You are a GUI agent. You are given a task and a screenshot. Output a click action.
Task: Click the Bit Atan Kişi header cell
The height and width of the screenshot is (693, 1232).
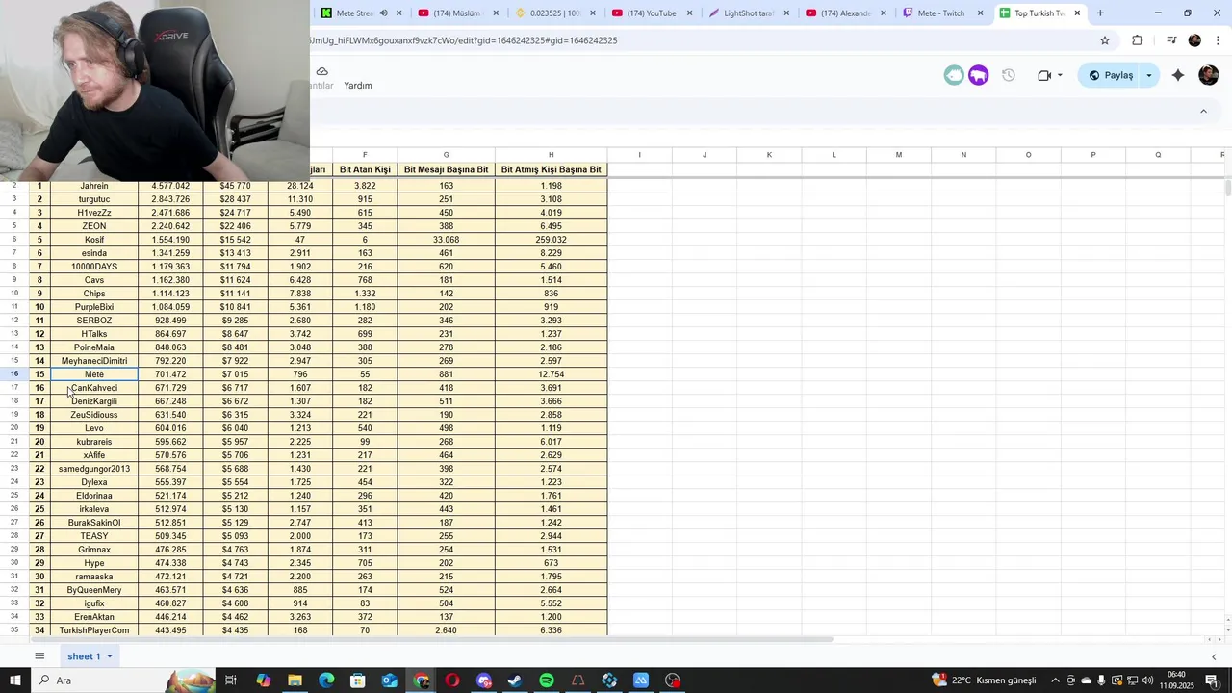365,169
